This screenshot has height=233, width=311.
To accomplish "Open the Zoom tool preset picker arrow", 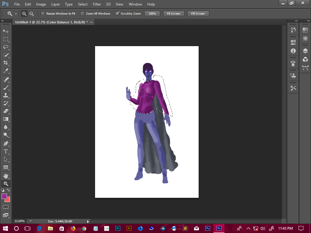I will [x=16, y=14].
